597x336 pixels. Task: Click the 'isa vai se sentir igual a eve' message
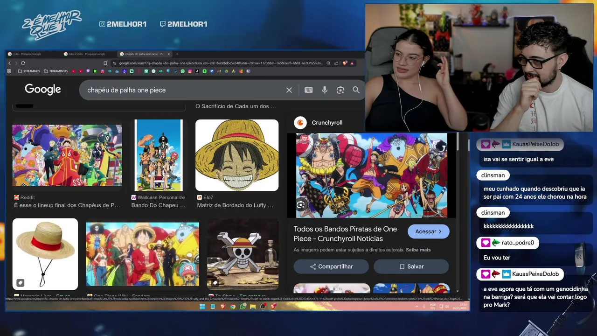pos(518,159)
